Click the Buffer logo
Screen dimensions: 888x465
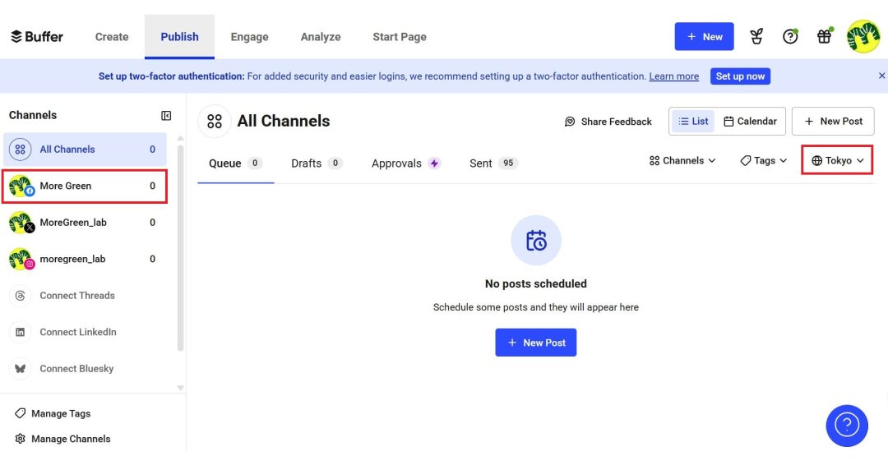[x=37, y=37]
